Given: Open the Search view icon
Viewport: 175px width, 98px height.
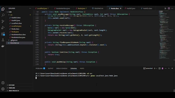Looking at the screenshot, I should [x=3, y=15].
